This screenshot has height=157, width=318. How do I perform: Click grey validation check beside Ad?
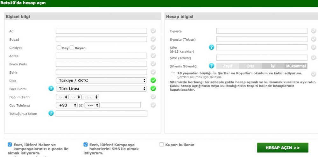tap(153, 31)
